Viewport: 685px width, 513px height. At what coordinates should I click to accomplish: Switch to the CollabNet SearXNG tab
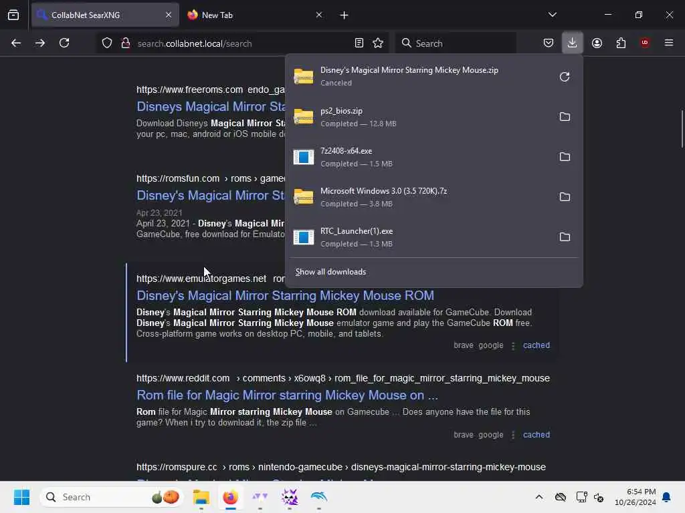pos(105,15)
